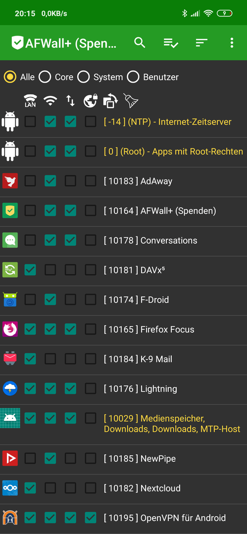Tap the mobile data arrows column icon
247x534 pixels.
(70, 100)
